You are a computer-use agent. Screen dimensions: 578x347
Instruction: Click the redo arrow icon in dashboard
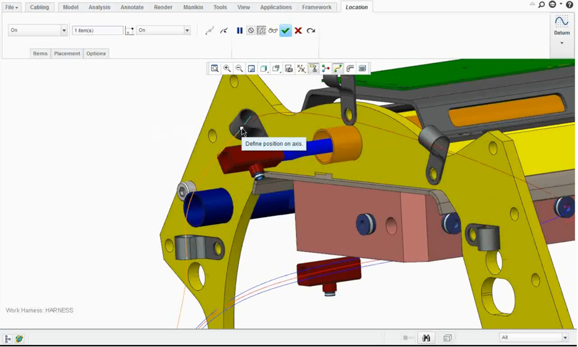pyautogui.click(x=311, y=31)
